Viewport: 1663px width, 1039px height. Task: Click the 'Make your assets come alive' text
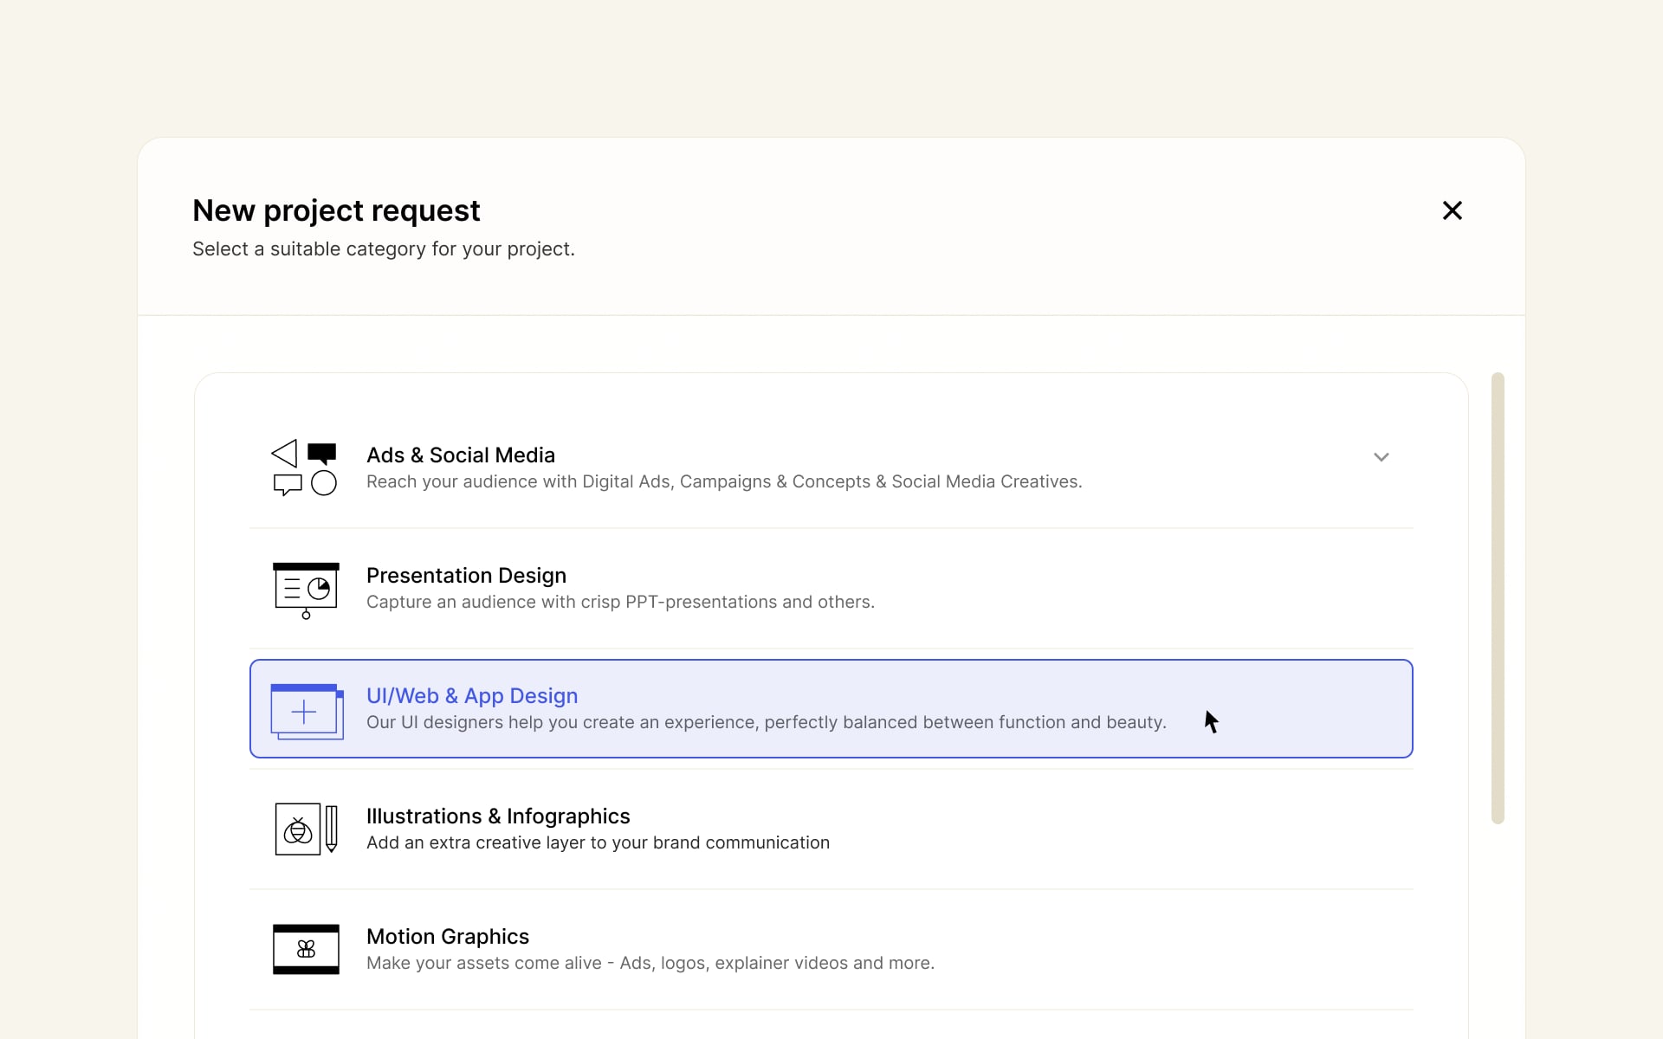pyautogui.click(x=650, y=964)
